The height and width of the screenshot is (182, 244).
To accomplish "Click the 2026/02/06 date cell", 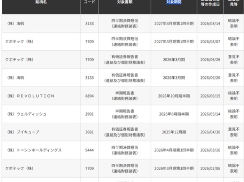I will click(210, 168).
